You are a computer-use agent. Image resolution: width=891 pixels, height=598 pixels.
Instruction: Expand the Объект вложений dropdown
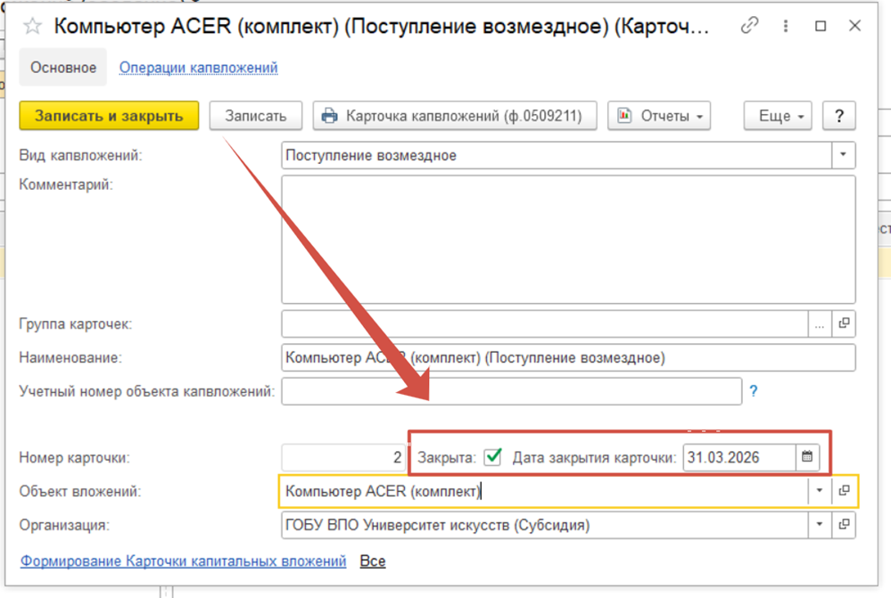820,491
